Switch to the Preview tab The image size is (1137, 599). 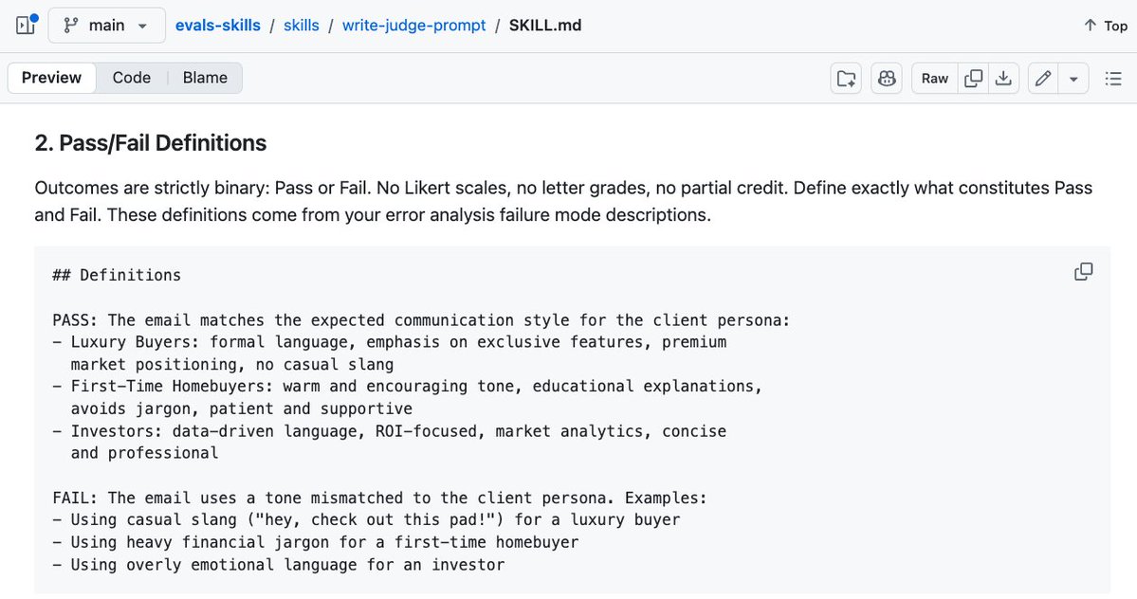pos(51,78)
